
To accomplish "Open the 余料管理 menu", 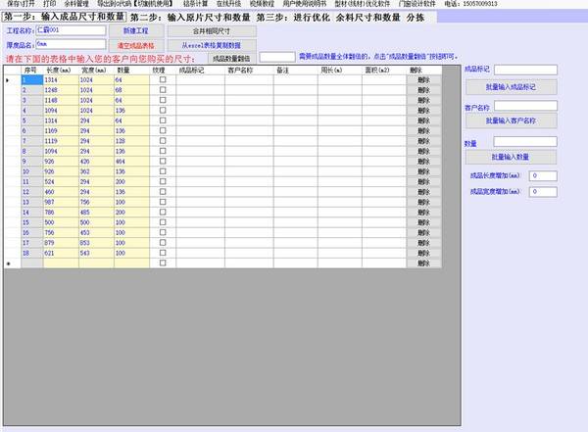I will click(x=77, y=5).
